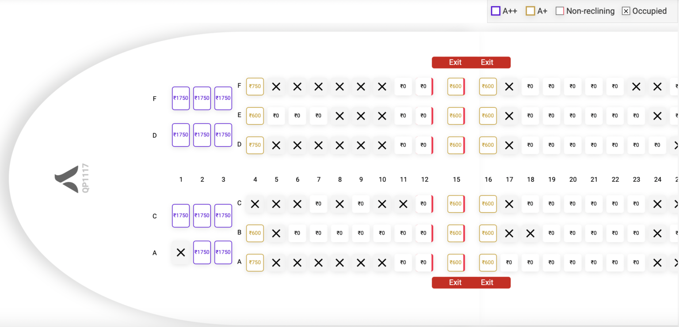Select seat 16A priced ₹600
Viewport: 679px width, 327px height.
click(x=488, y=262)
